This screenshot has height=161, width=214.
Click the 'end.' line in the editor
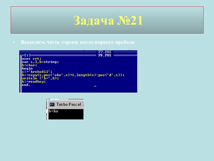coord(26,85)
